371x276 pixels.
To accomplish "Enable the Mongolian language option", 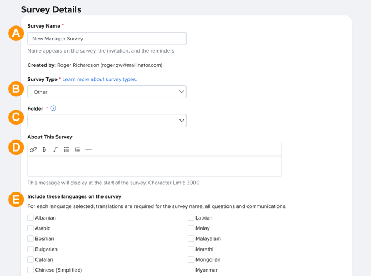I will (191, 259).
